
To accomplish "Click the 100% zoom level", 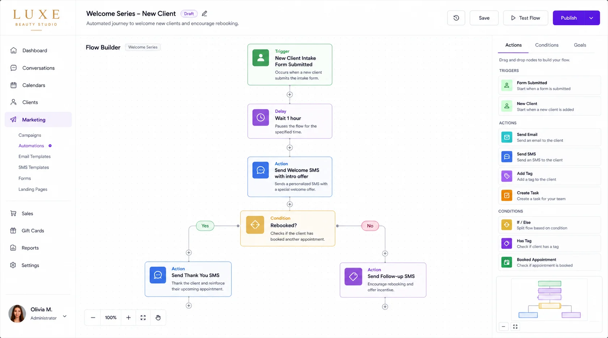I will [x=111, y=317].
